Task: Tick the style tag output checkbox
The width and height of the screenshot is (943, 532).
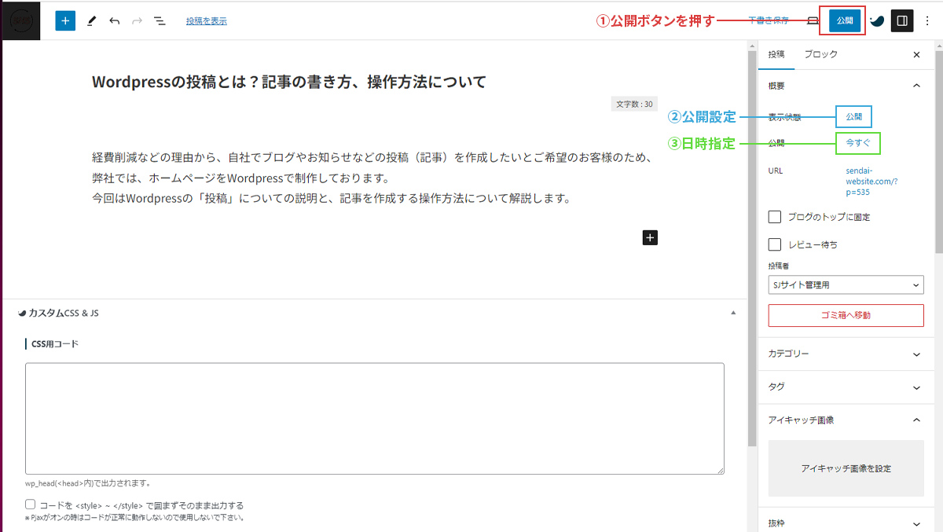Action: (x=31, y=504)
